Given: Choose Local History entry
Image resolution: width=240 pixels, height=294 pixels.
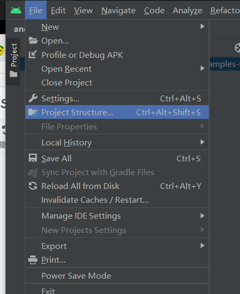Looking at the screenshot, I should (x=117, y=143).
